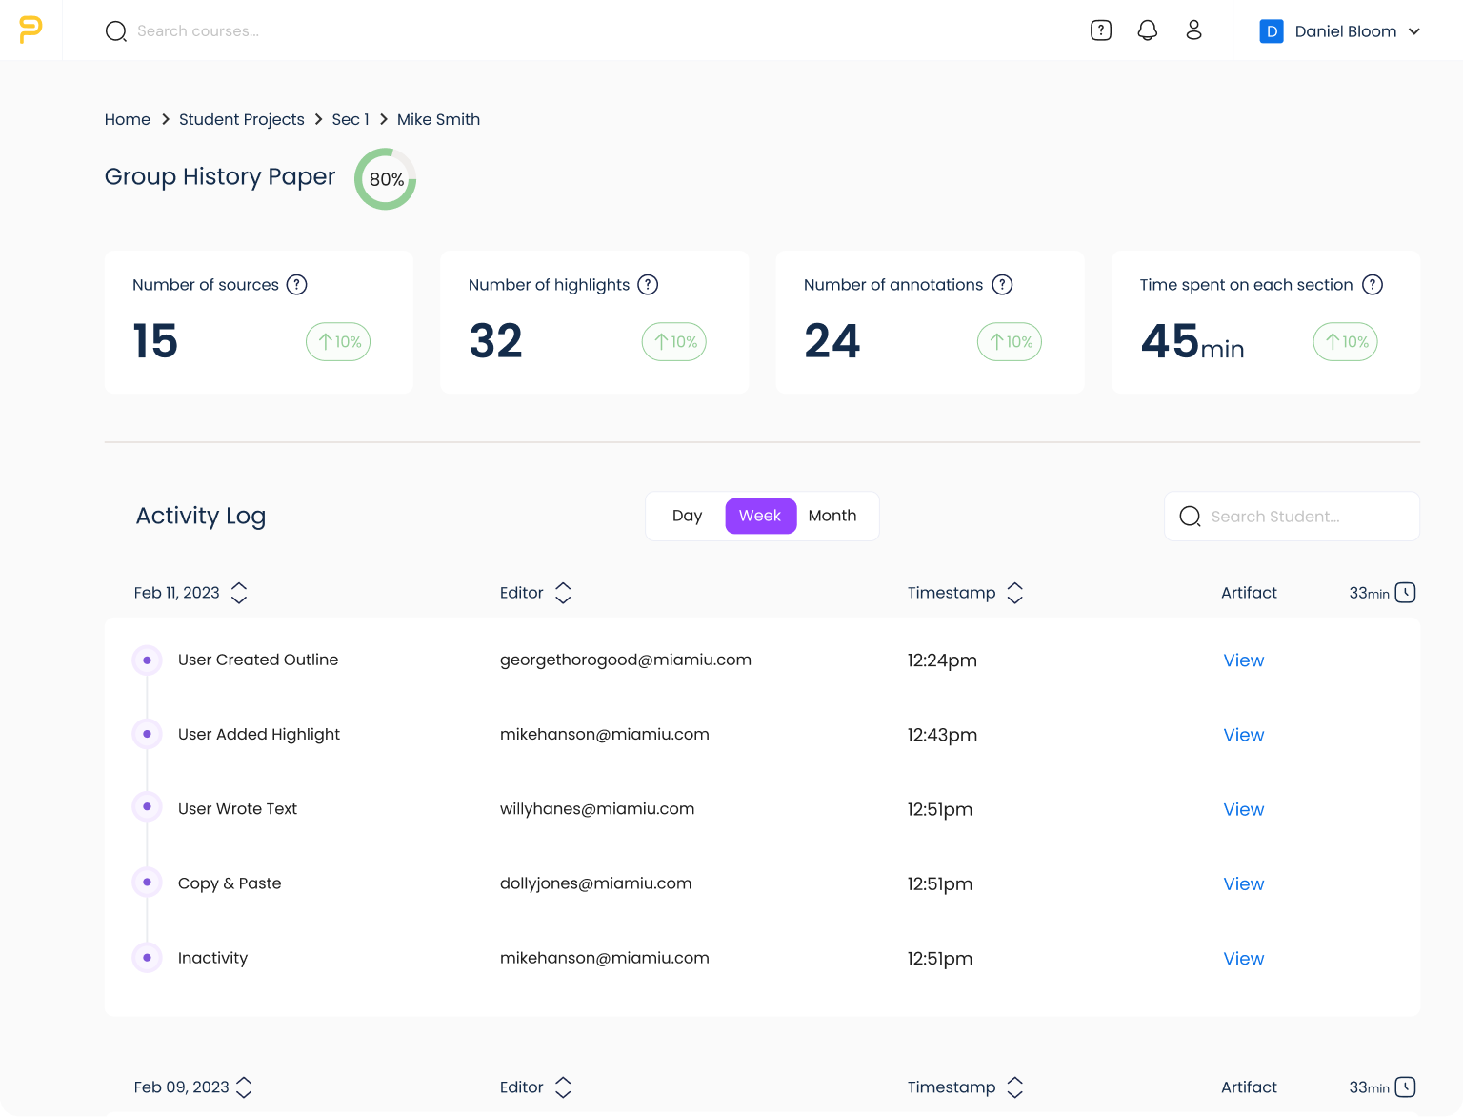1463x1117 pixels.
Task: Switch activity log to Day view
Action: (x=687, y=516)
